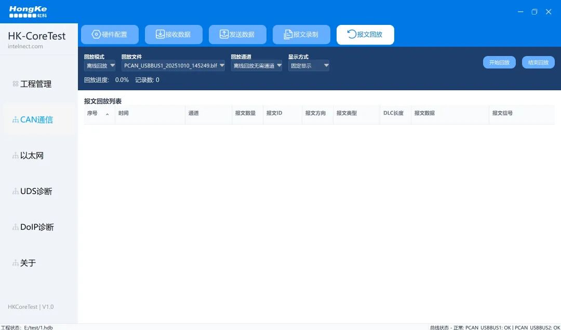Click the 报文回放列表 heading
Image resolution: width=561 pixels, height=330 pixels.
coord(103,101)
